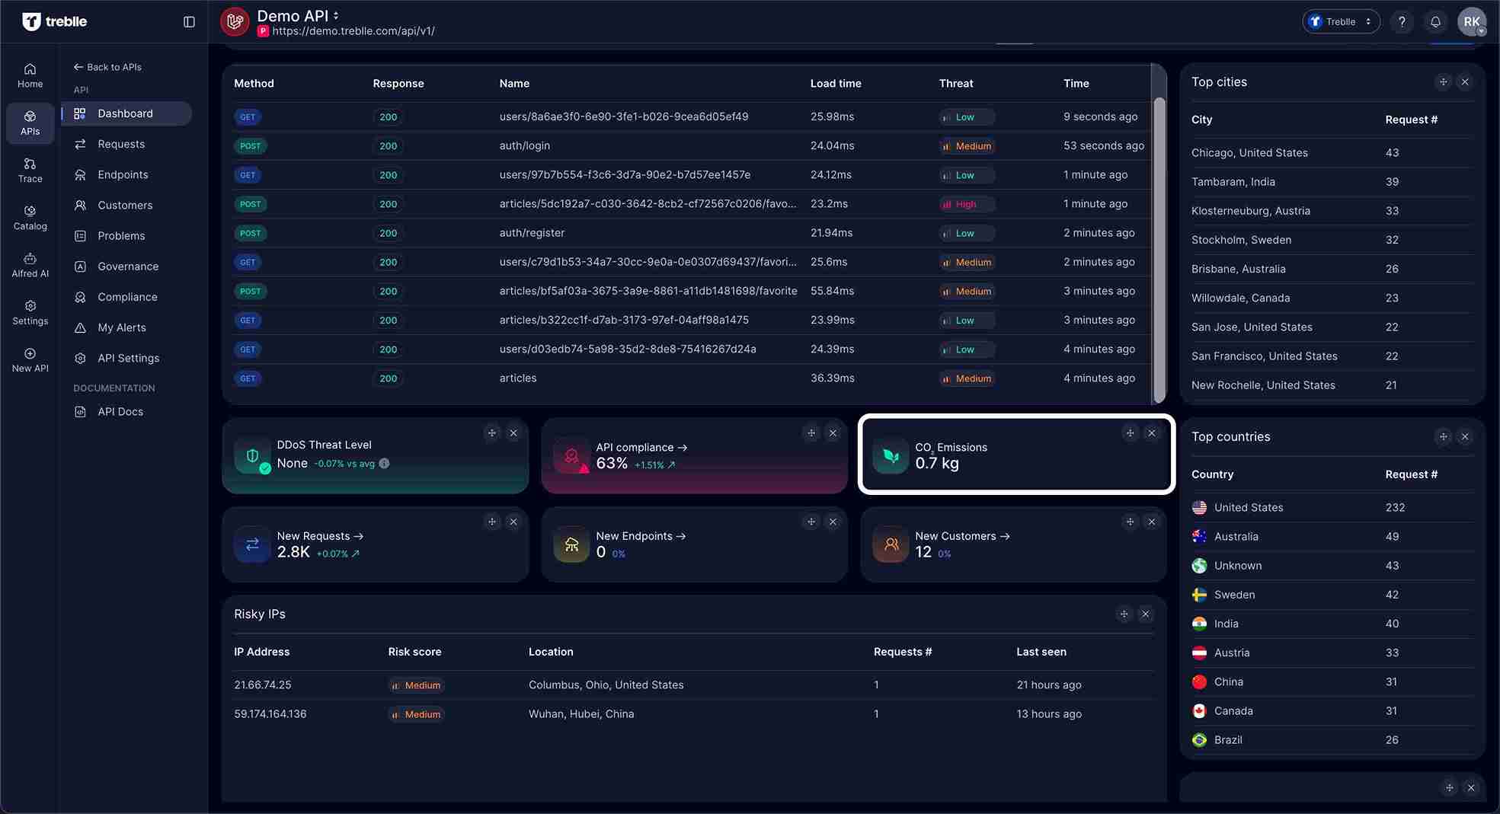Go to the Endpoints menu item
The width and height of the screenshot is (1500, 814).
click(123, 175)
